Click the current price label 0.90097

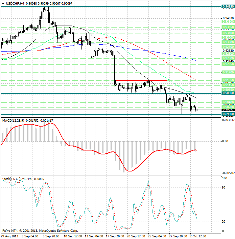[228, 110]
